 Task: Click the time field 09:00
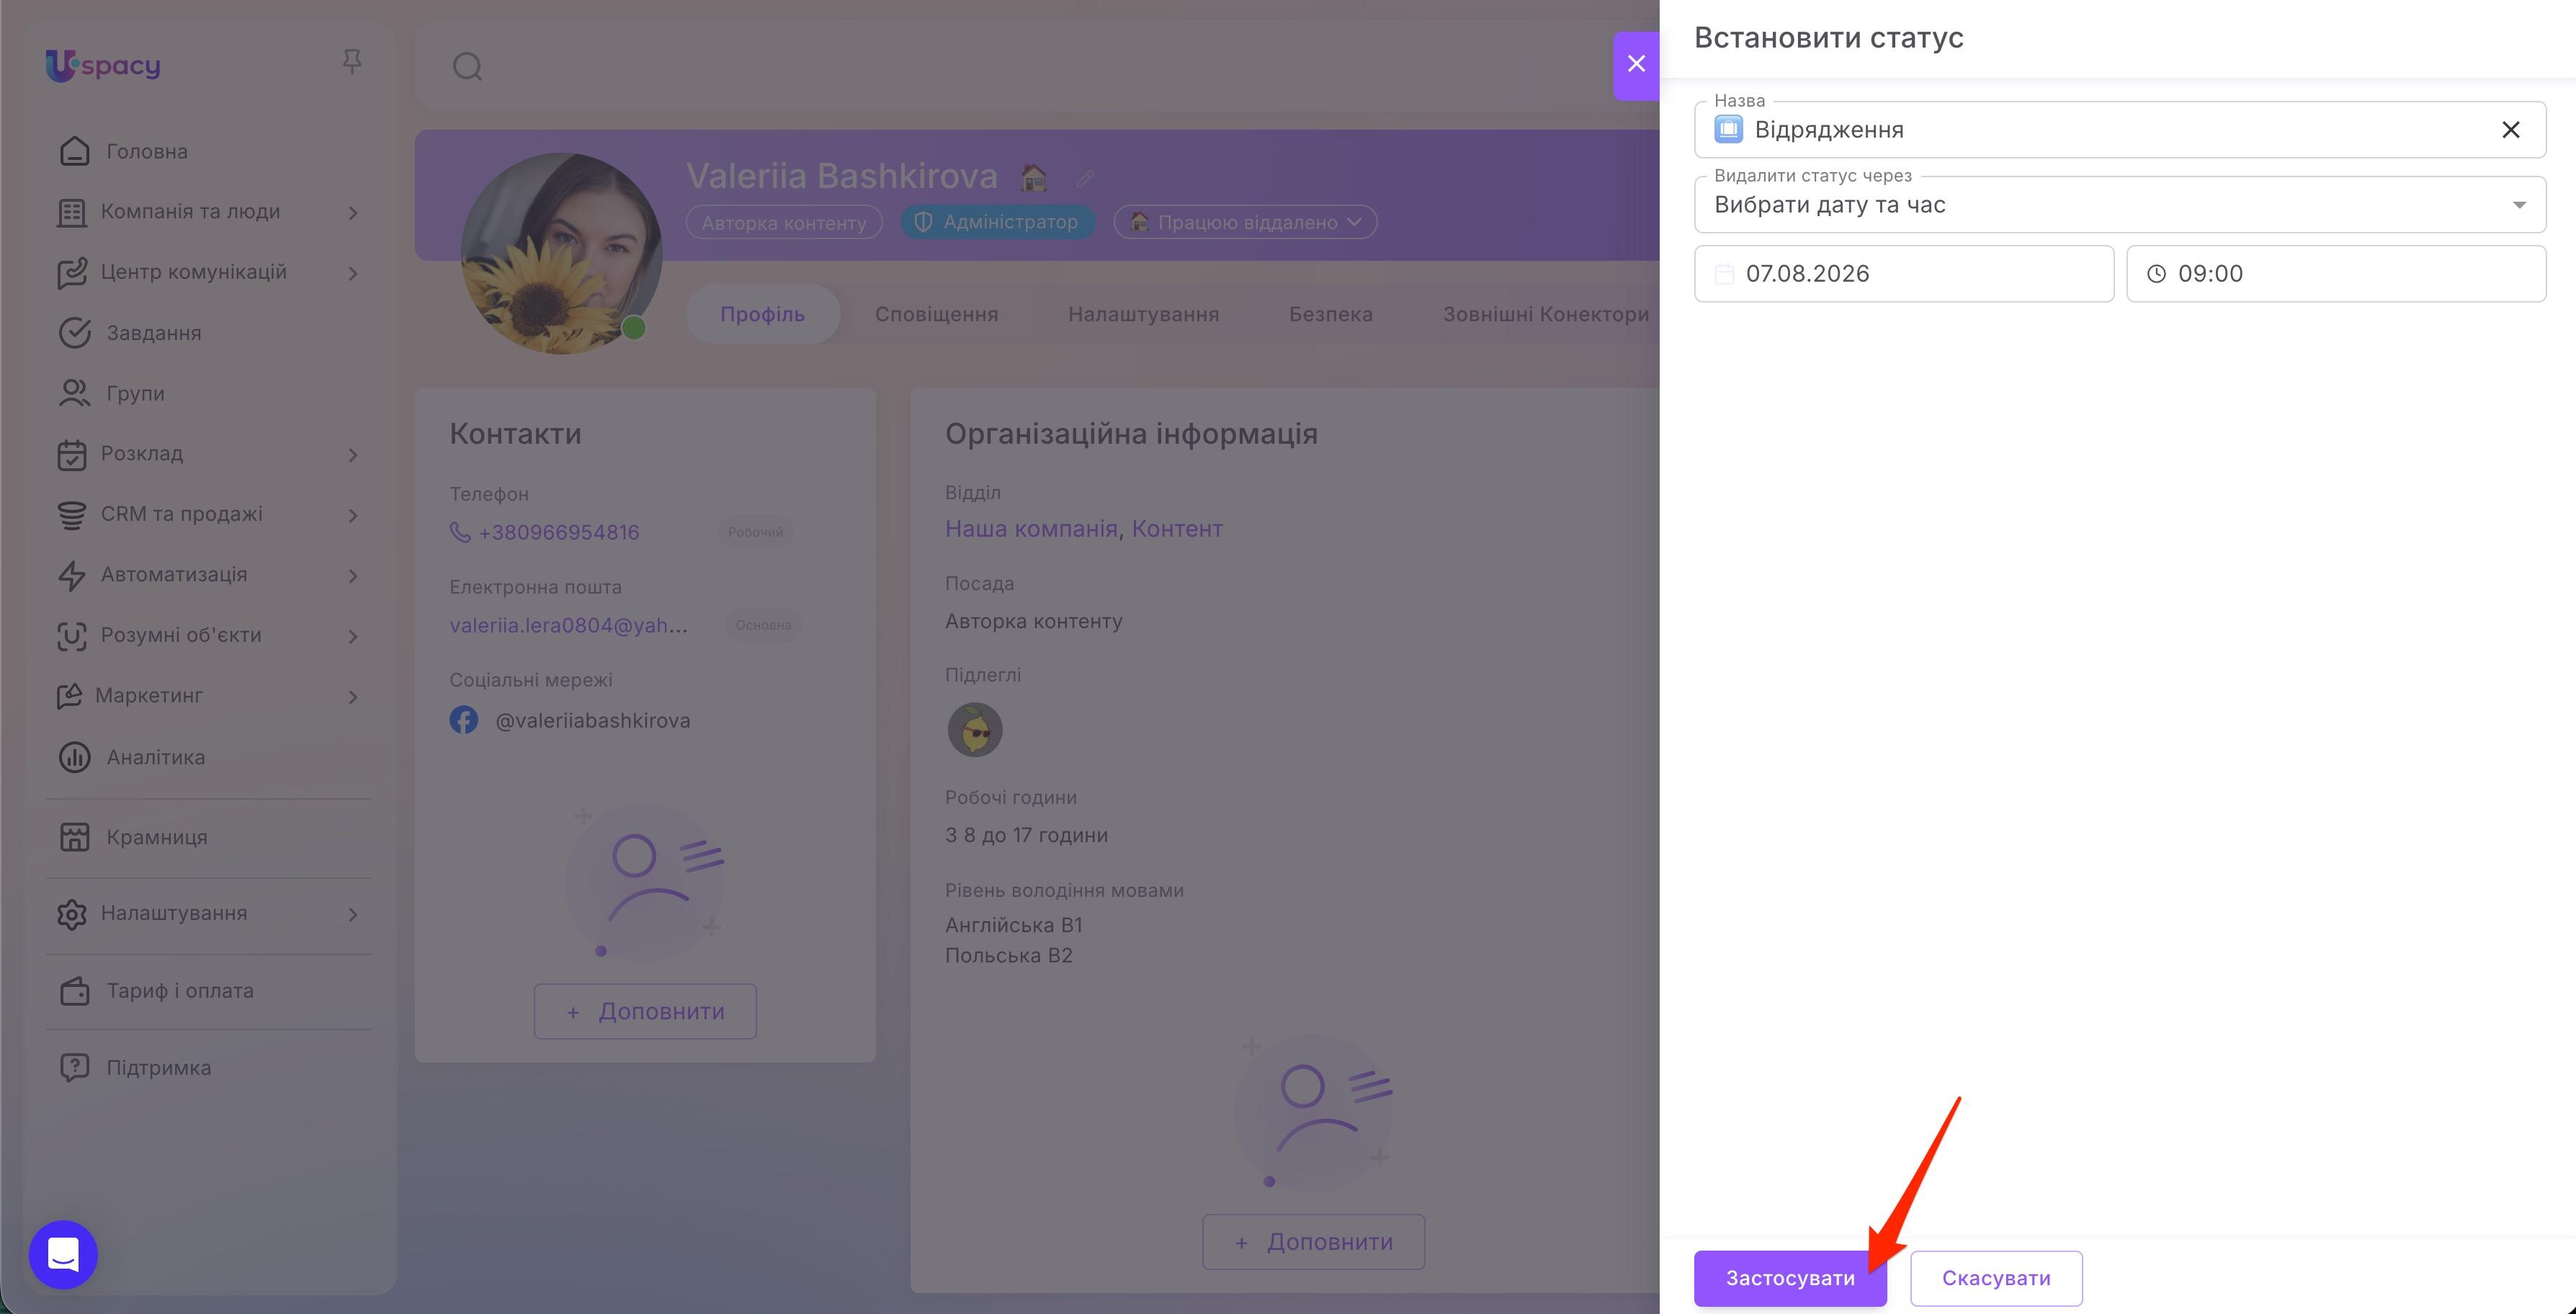(x=2336, y=274)
